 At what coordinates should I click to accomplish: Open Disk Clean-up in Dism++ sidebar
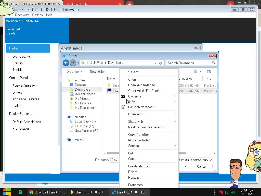click(22, 56)
